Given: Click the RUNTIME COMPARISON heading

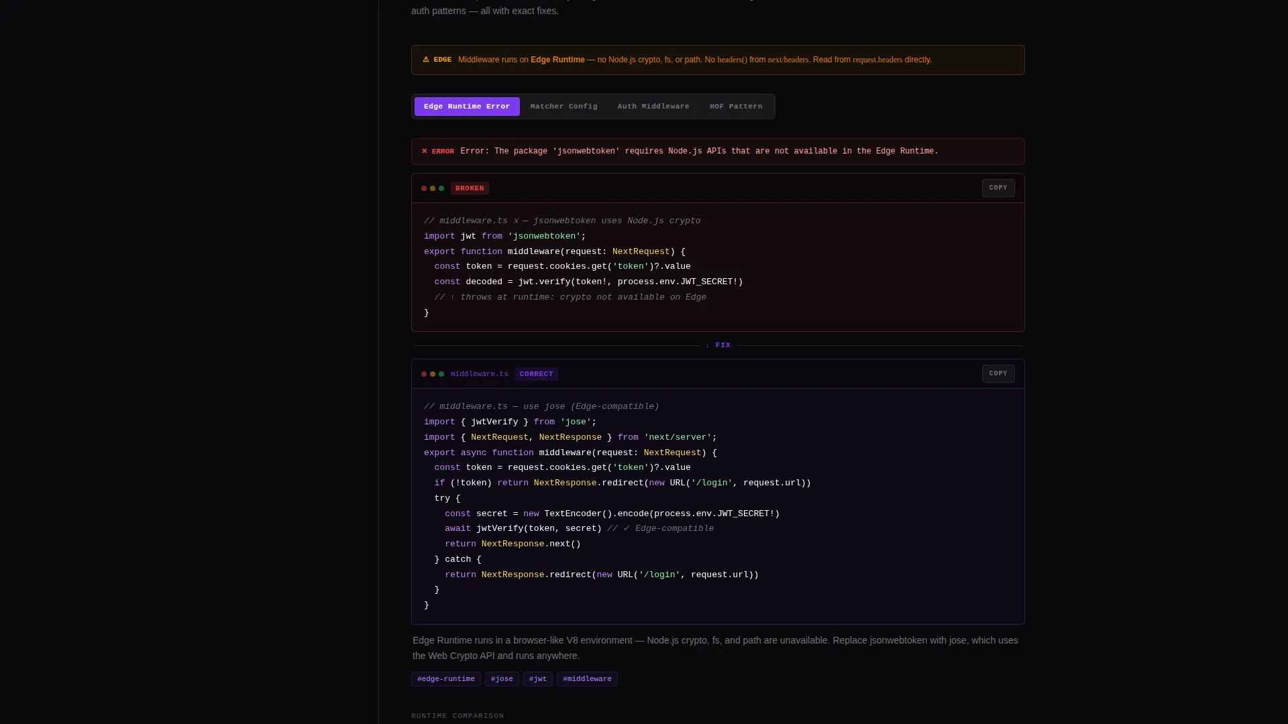Looking at the screenshot, I should [x=458, y=716].
